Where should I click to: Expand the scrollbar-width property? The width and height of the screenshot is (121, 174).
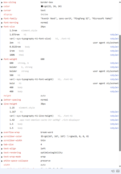tap(2, 140)
